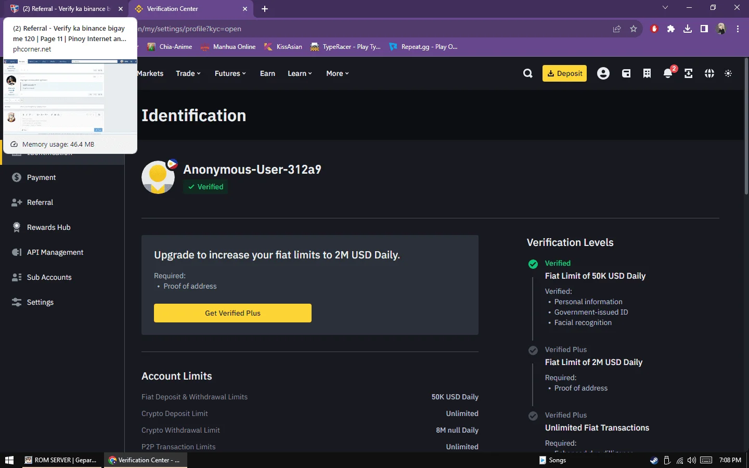Screen dimensions: 749x468
Task: Click the Get Verified Plus button
Action: coord(233,313)
